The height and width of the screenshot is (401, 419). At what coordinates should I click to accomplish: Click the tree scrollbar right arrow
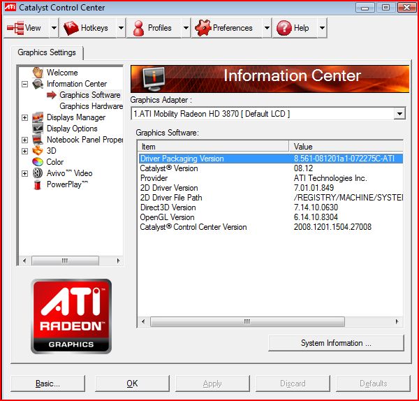118,261
